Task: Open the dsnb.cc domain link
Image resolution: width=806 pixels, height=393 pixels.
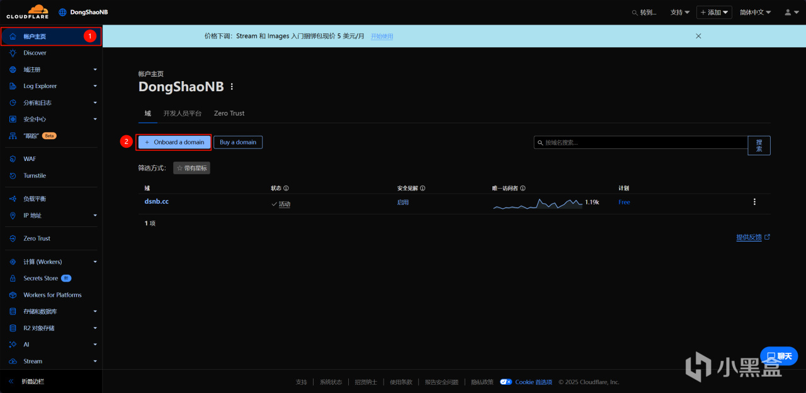Action: pyautogui.click(x=157, y=202)
